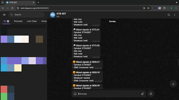
Task: Click message Mixed signals at 3828.67
Action: pos(87,65)
